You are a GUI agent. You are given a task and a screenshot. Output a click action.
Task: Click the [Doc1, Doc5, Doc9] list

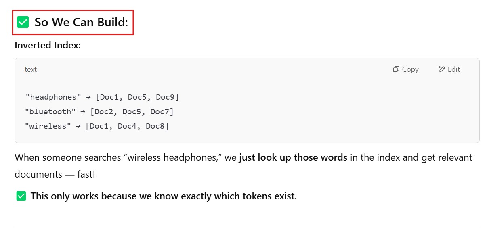(x=137, y=97)
